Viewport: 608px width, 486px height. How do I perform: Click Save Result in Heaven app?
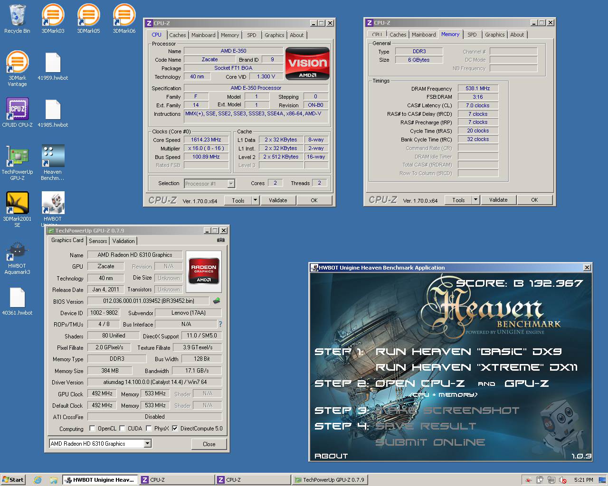point(426,426)
